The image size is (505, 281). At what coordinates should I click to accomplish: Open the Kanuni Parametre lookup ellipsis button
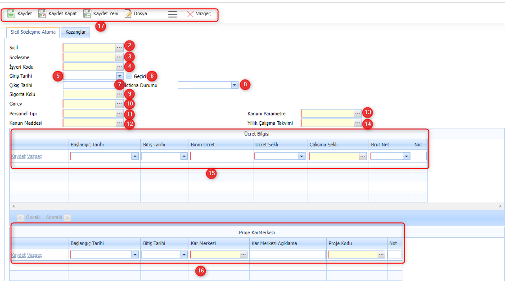coord(357,114)
